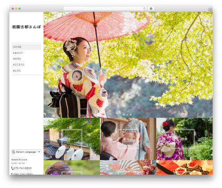Click the browser address bar field
Image resolution: width=222 pixels, height=188 pixels.
pyautogui.click(x=105, y=8)
